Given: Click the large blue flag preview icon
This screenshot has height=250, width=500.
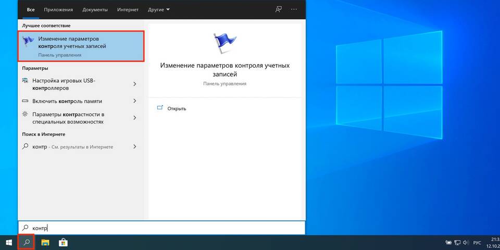Looking at the screenshot, I should click(x=224, y=44).
